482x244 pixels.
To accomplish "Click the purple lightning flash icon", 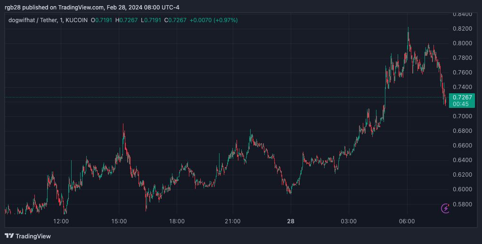I will point(445,208).
